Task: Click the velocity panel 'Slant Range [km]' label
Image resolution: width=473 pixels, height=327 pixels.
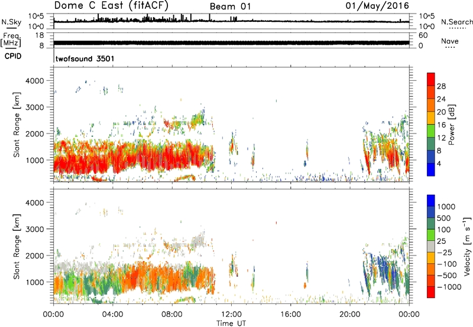Action: (17, 247)
